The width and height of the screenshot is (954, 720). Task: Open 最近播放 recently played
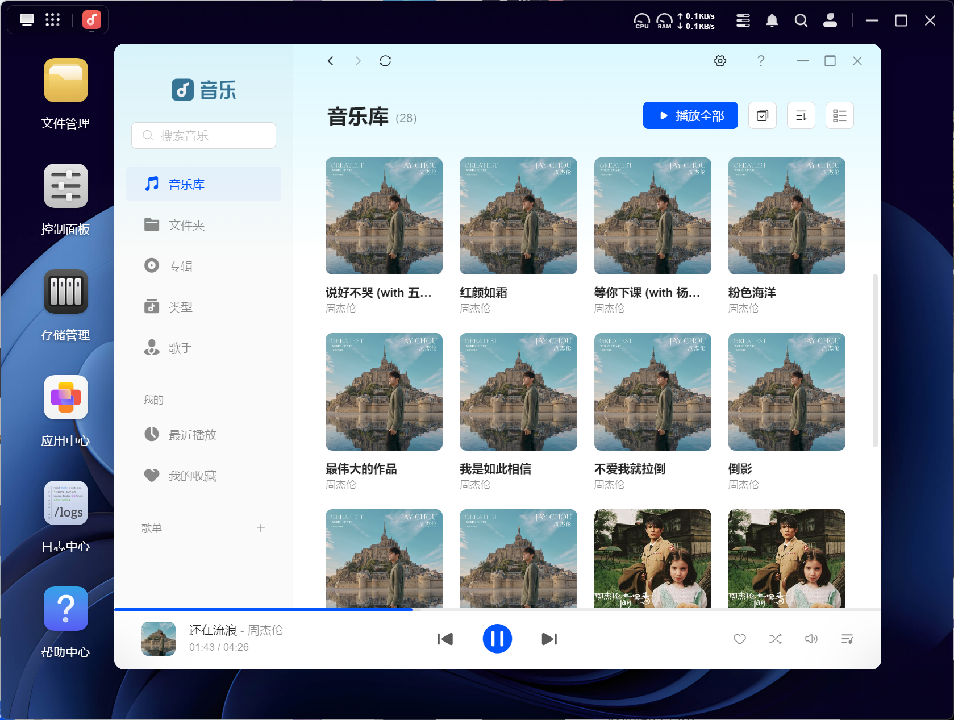[203, 435]
